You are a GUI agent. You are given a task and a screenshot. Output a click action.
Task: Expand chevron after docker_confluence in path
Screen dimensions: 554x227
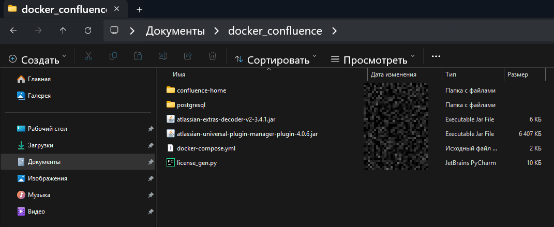[334, 31]
